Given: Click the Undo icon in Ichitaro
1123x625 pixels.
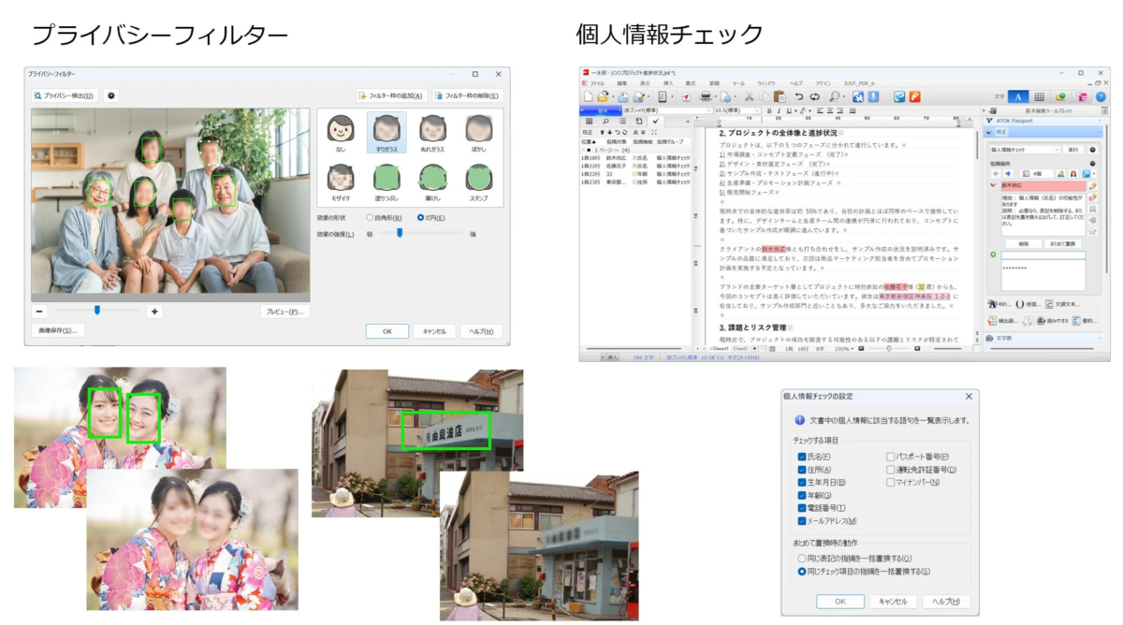Looking at the screenshot, I should coord(799,96).
